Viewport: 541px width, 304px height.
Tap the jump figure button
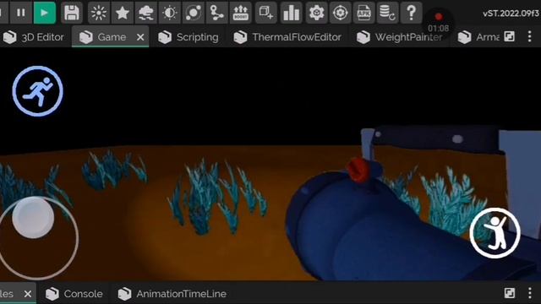(495, 233)
